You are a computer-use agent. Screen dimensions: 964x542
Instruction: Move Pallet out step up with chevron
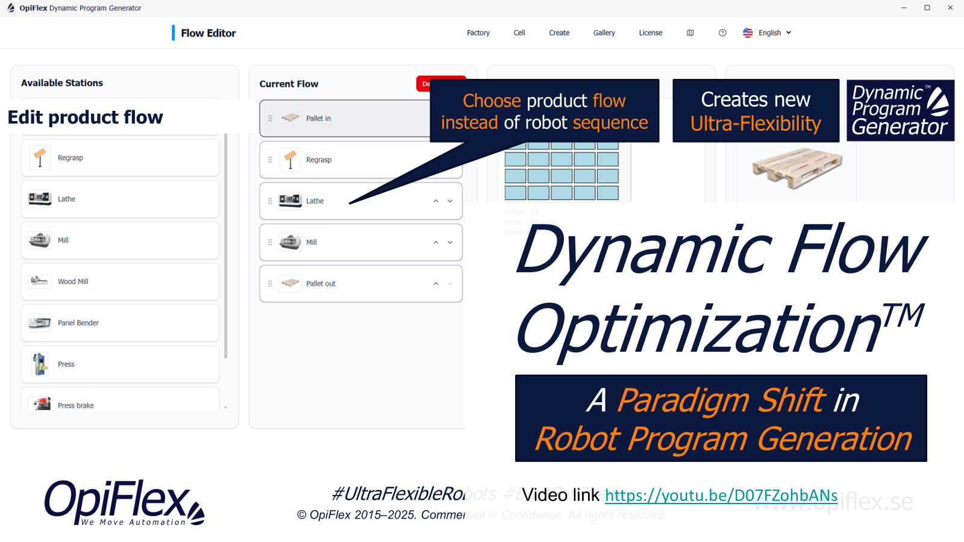pos(436,284)
